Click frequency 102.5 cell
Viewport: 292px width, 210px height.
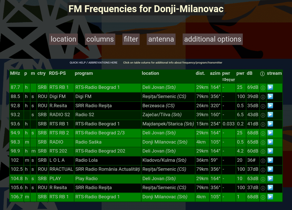[x=17, y=169]
